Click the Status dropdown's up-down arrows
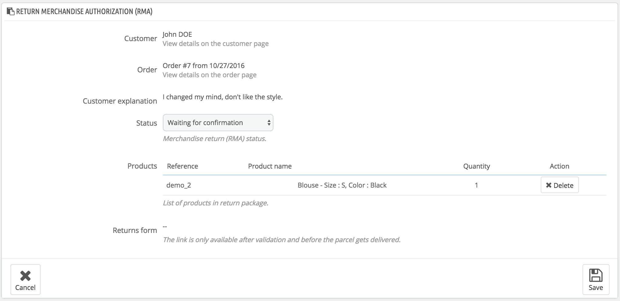Screen dimensions: 620x301 [x=269, y=123]
